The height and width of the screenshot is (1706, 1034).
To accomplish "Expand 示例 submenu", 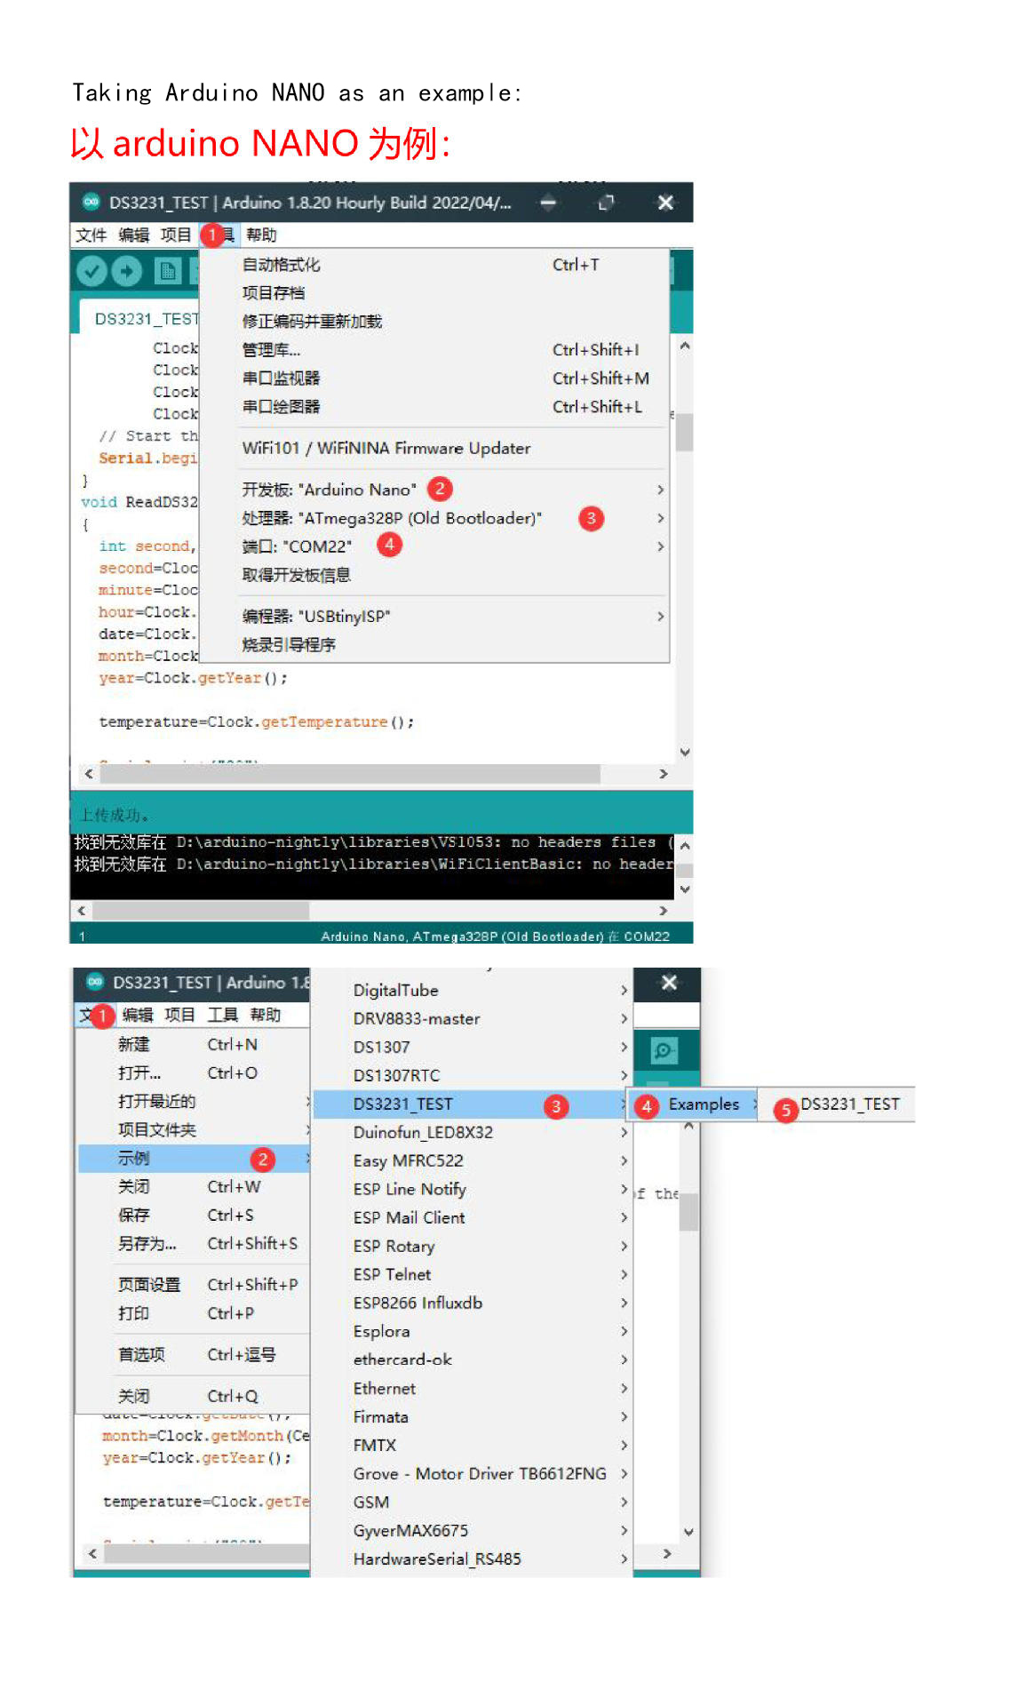I will tap(194, 1159).
